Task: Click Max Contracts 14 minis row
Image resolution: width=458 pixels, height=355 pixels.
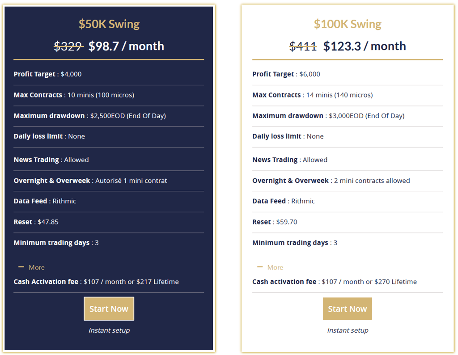Action: [x=348, y=95]
